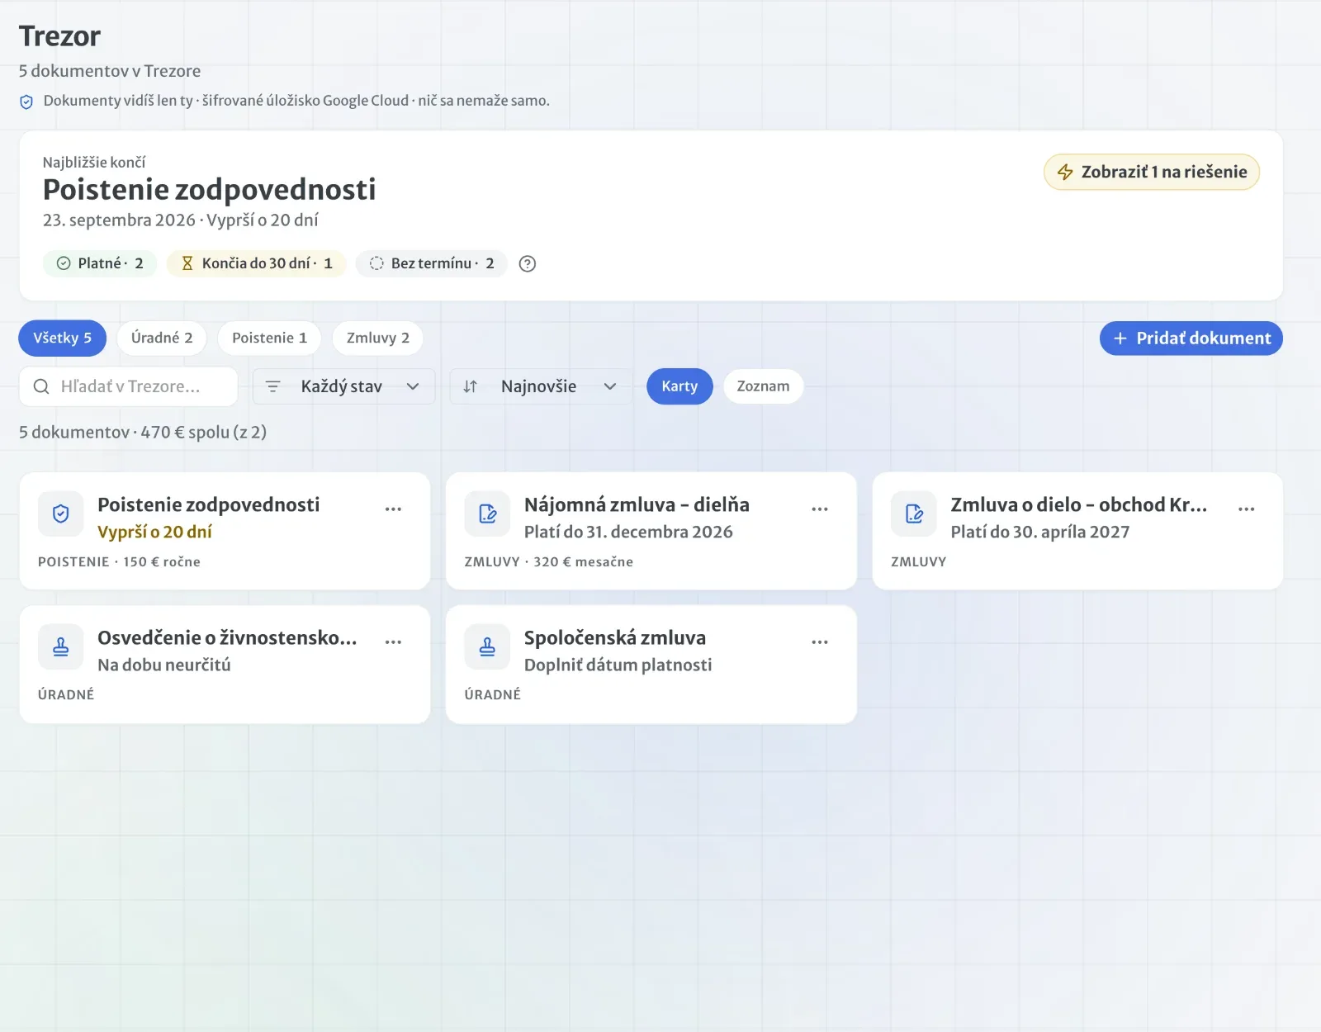
Task: Click the shield icon on Poistenie zodpovednosti card
Action: (x=61, y=514)
